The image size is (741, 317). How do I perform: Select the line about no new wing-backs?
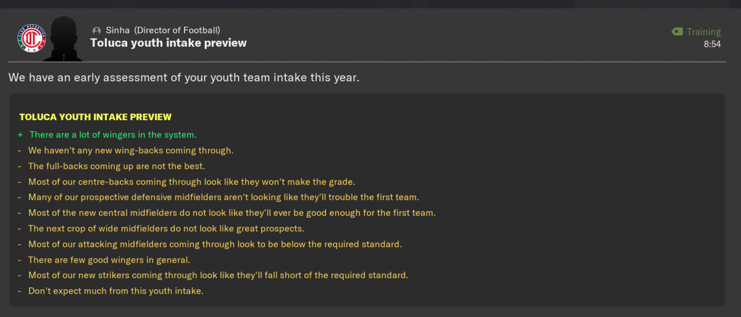[x=131, y=150]
